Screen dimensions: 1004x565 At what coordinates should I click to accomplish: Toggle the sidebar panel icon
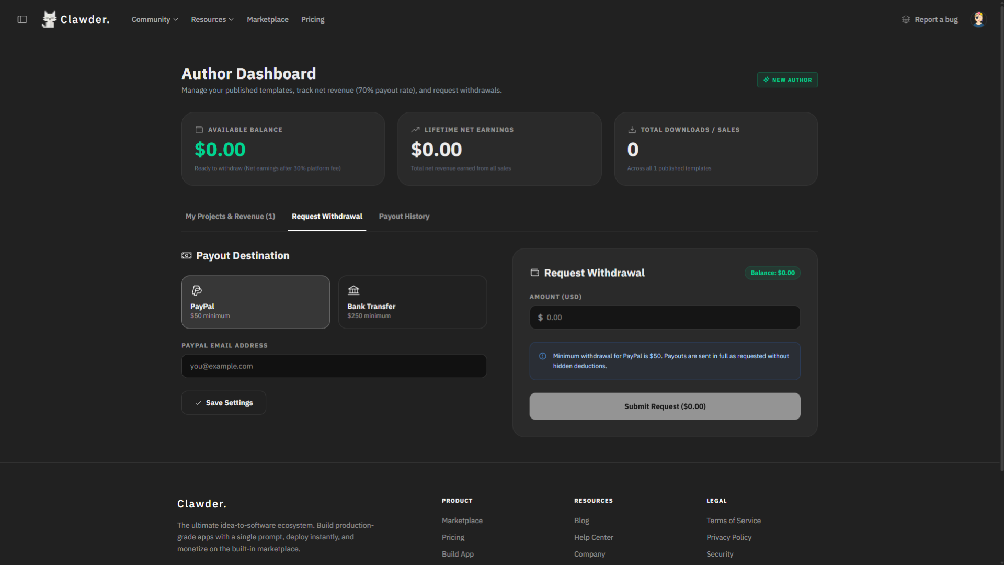click(x=22, y=19)
